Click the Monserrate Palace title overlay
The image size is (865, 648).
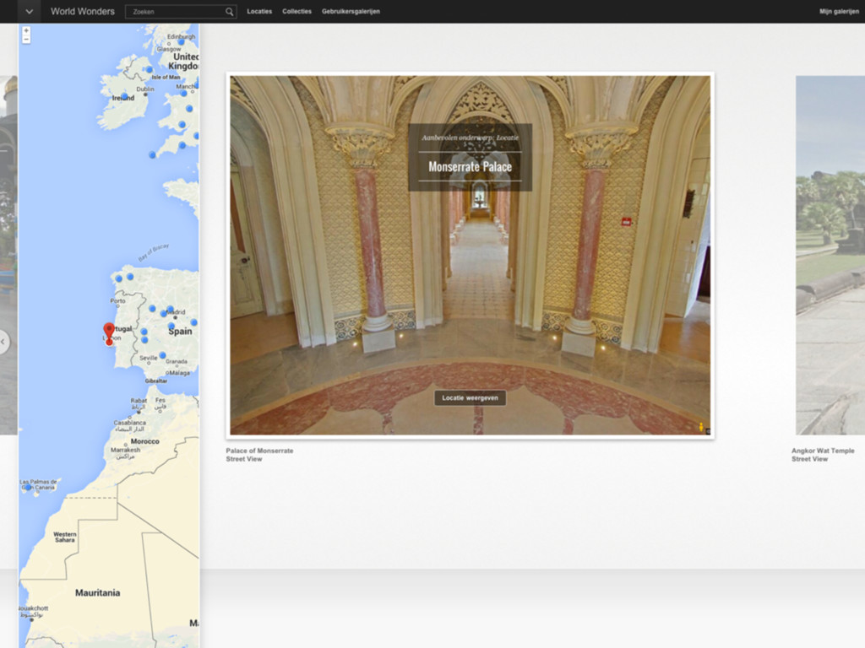470,166
